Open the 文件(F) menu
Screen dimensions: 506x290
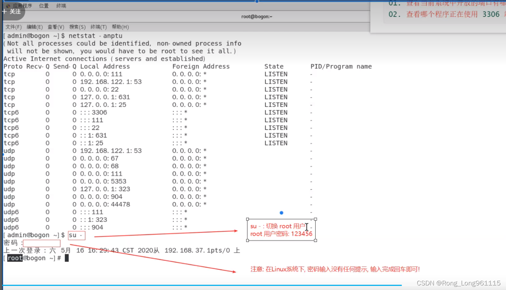point(14,27)
